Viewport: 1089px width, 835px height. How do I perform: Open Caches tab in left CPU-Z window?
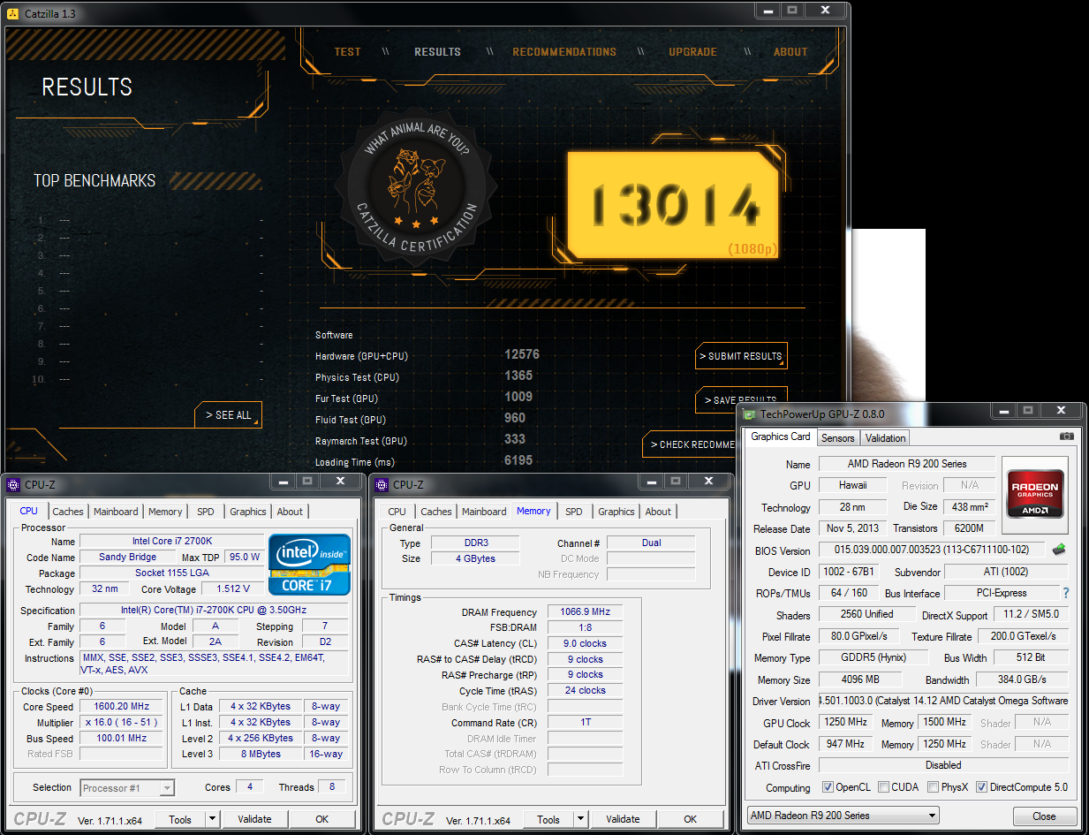[68, 512]
